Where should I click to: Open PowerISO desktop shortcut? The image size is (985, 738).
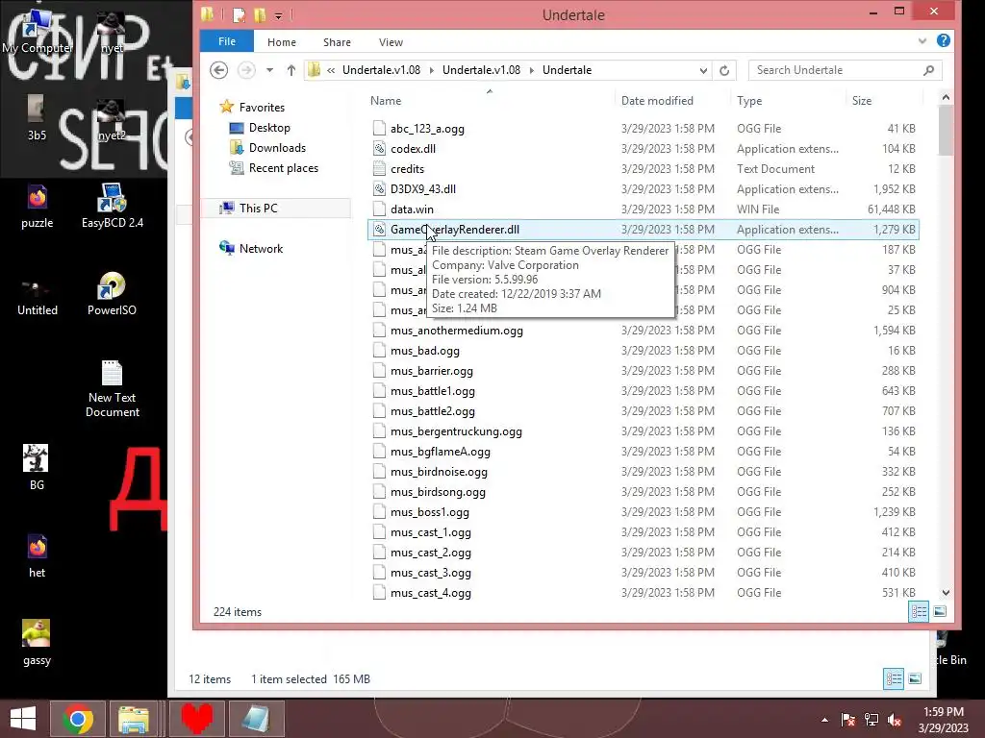pos(112,294)
